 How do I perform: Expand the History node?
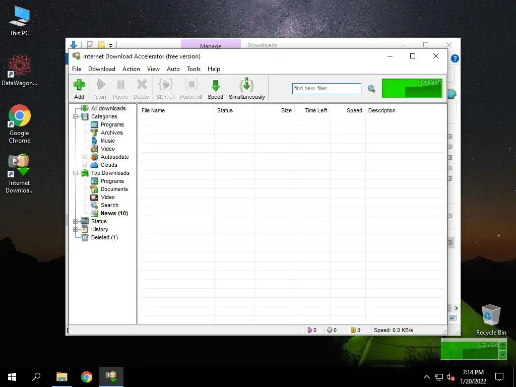click(76, 229)
